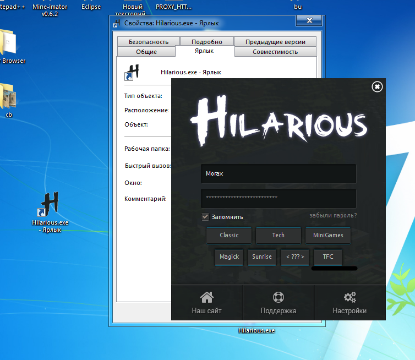Close the Hilarious launcher with the X icon
Screen dimensions: 415x360
(376, 86)
